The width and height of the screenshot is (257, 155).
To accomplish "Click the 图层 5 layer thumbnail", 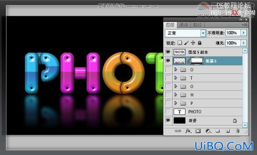I will coord(180,61).
